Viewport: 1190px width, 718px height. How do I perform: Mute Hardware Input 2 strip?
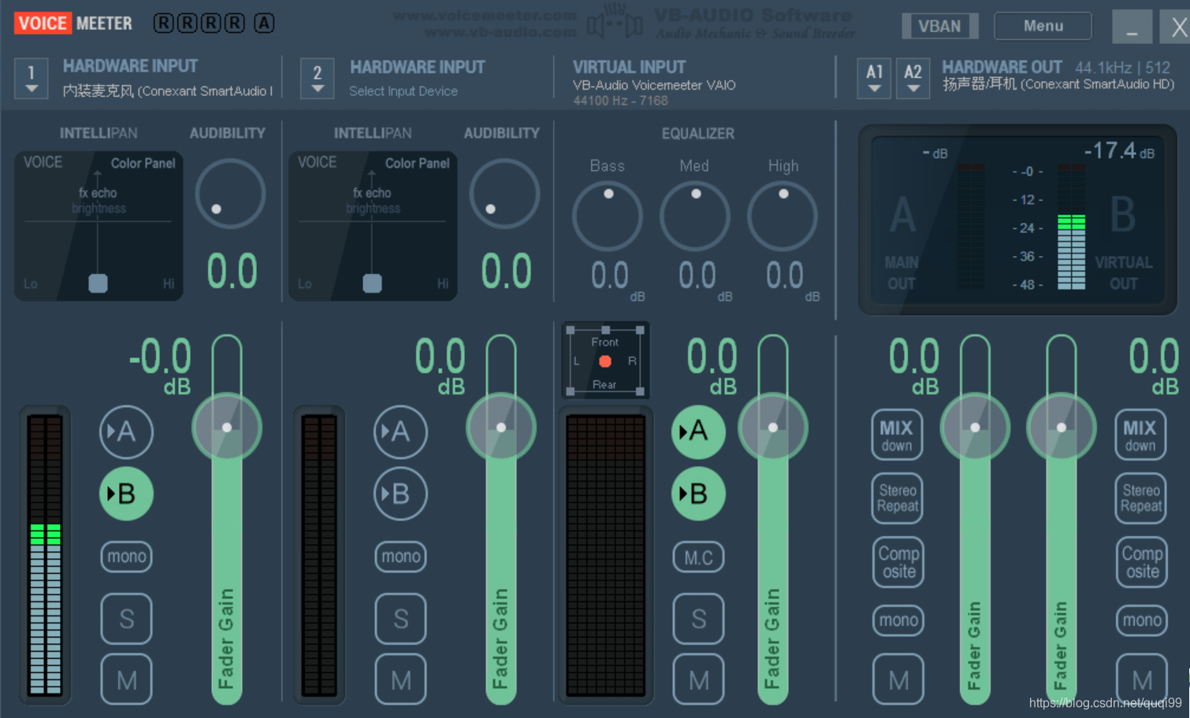coord(400,679)
